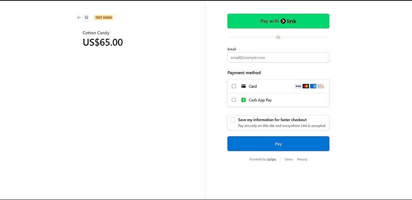Click the merchant store icon
The image size is (412, 200).
pyautogui.click(x=86, y=18)
